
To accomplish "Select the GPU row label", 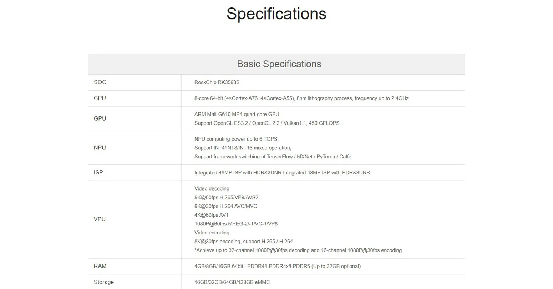I will tap(100, 119).
